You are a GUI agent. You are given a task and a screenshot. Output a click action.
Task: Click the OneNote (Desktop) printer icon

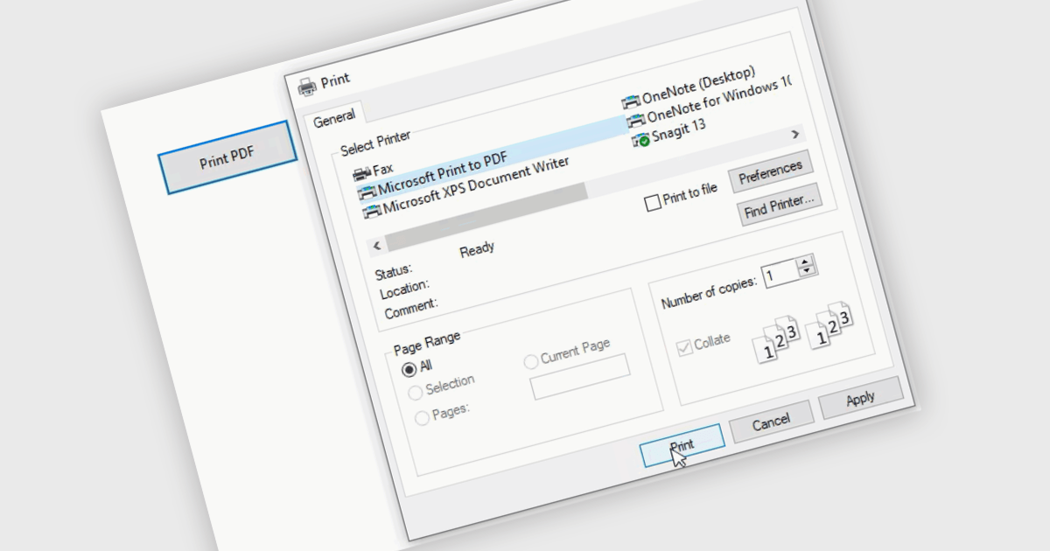click(631, 101)
